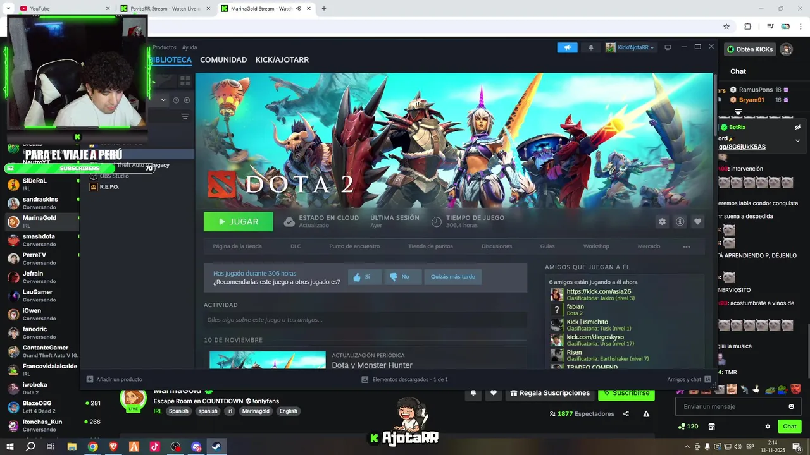
Task: Open the Kick chat shop icon
Action: point(711,427)
